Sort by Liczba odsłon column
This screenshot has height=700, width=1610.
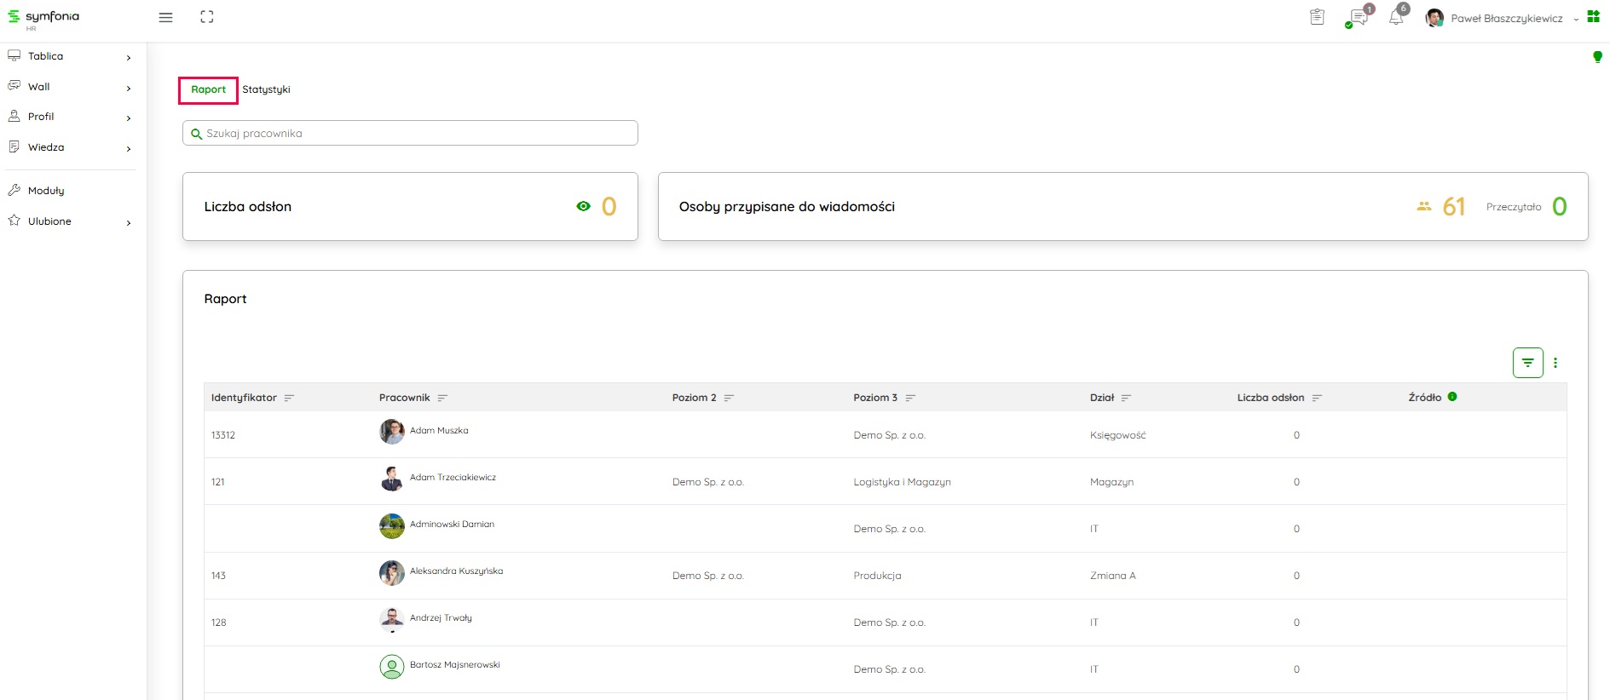coord(1317,398)
